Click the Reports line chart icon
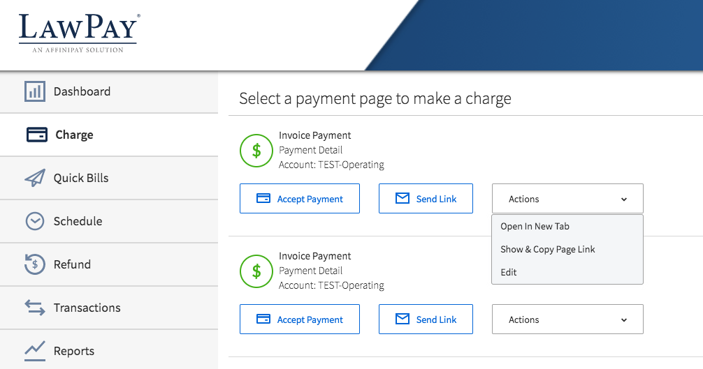Viewport: 703px width, 369px height. pyautogui.click(x=34, y=351)
